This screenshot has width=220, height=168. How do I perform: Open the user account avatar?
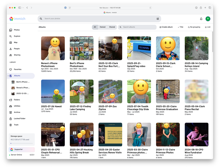208,19
